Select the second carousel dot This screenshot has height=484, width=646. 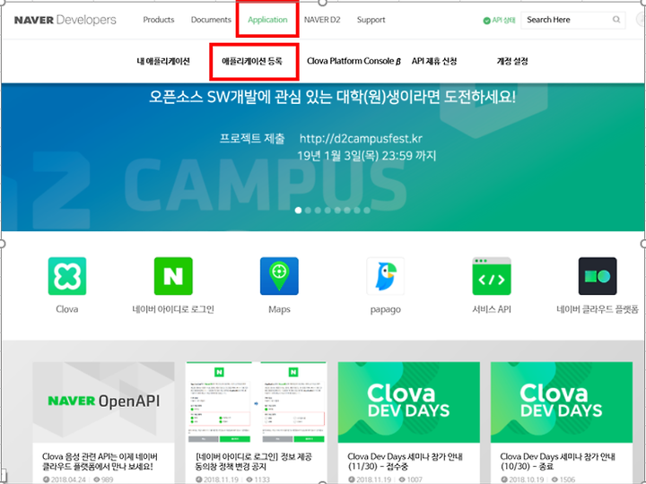(x=308, y=211)
